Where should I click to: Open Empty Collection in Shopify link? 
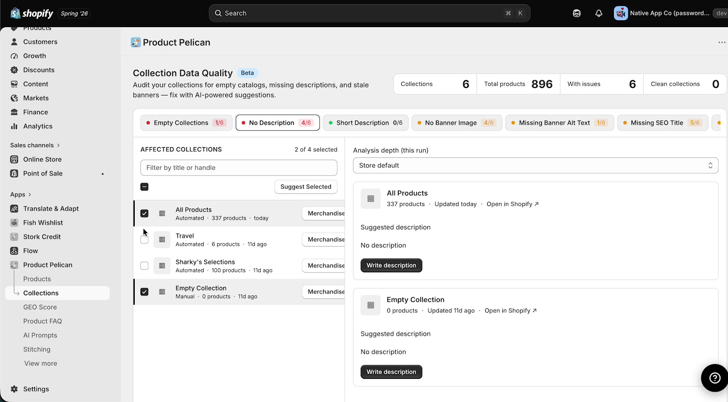click(x=510, y=311)
